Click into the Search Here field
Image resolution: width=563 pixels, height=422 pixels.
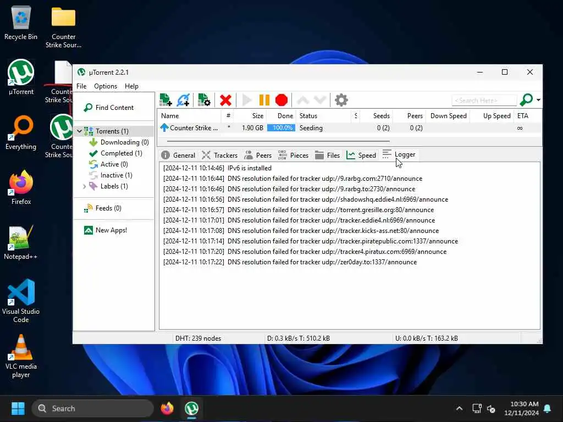484,100
